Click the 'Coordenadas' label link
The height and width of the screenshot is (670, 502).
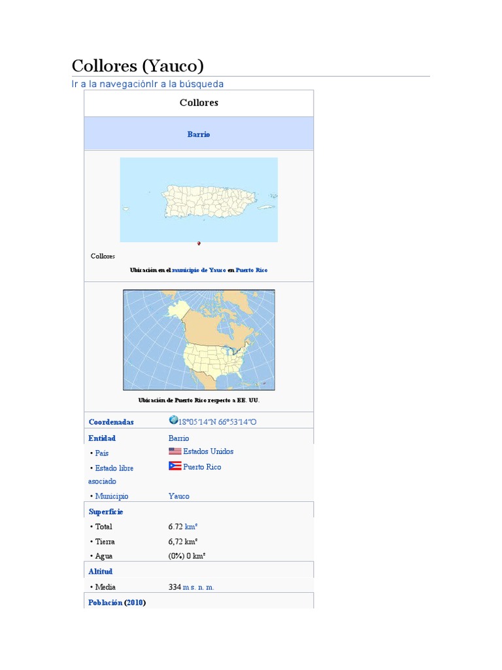click(111, 422)
